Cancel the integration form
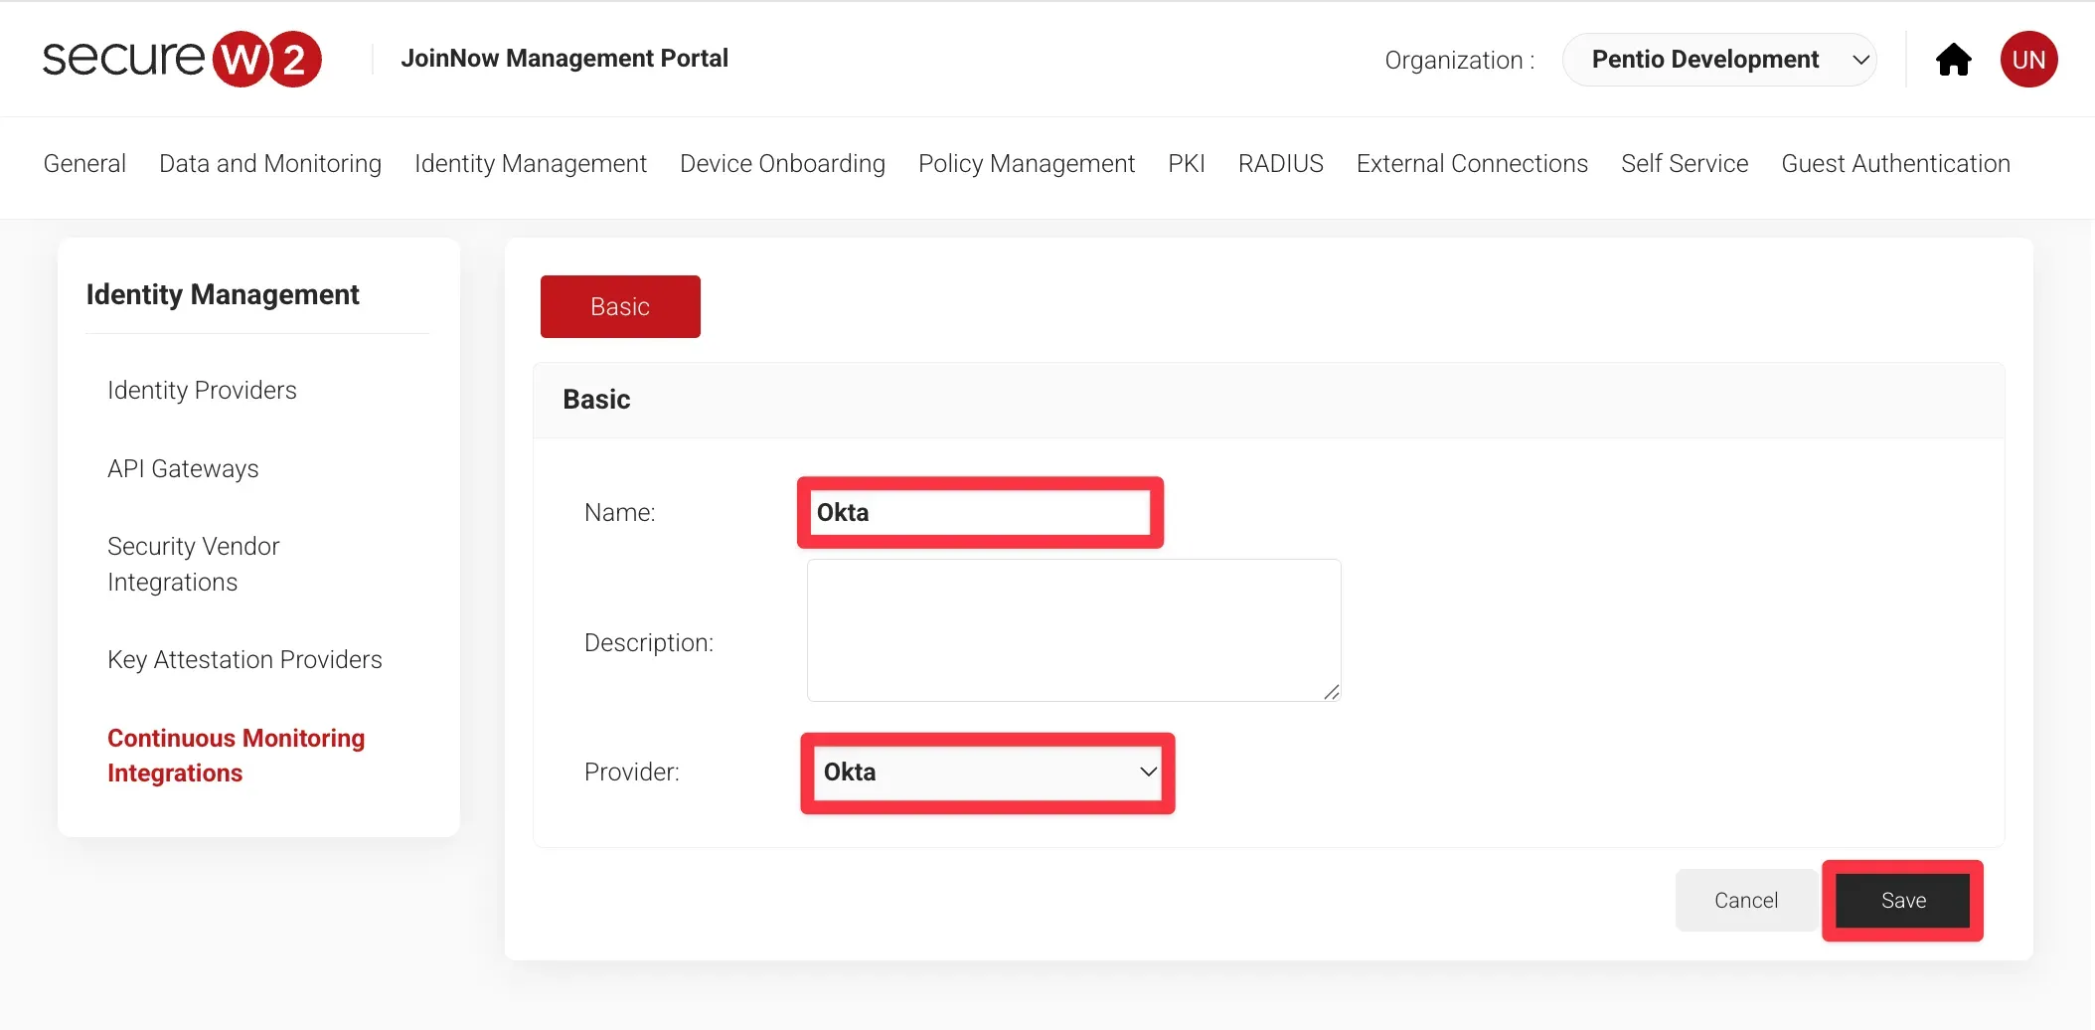2095x1030 pixels. point(1745,900)
